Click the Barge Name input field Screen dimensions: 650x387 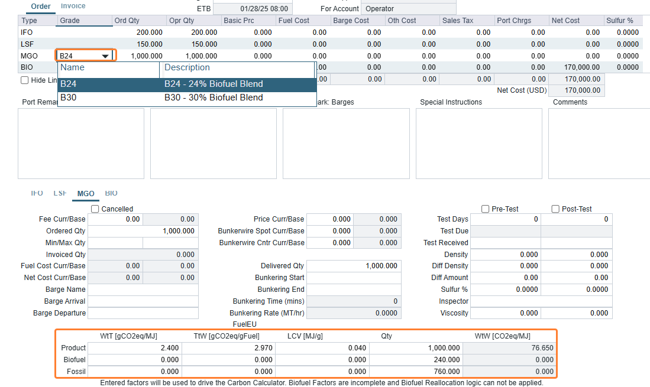click(143, 290)
